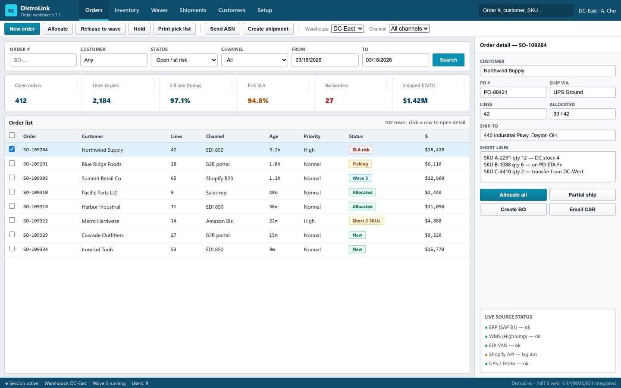This screenshot has height=388, width=621.
Task: Click the DC-East · A. Cho user label
Action: point(597,10)
